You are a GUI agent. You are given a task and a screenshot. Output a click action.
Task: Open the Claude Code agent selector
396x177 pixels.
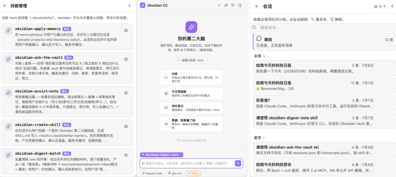153,173
